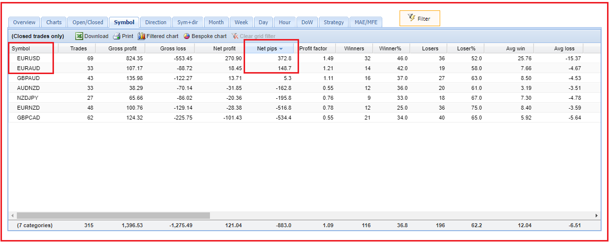
Task: Select the GBPCAD row
Action: tap(305, 118)
